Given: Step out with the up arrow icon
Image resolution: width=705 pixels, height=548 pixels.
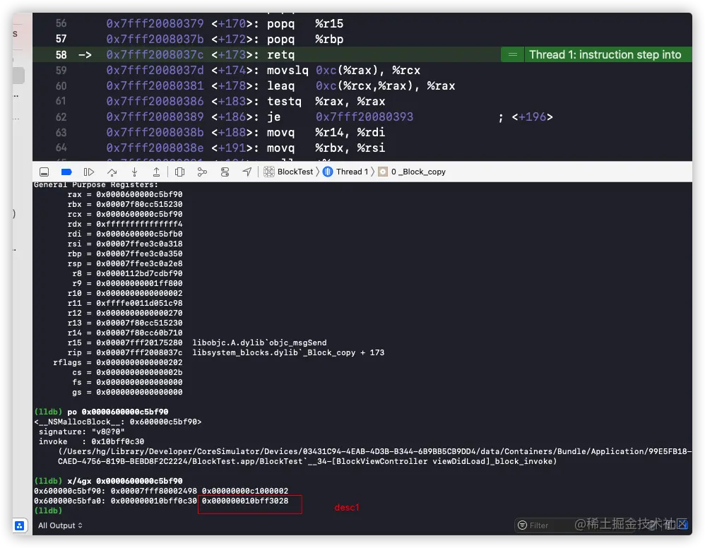Looking at the screenshot, I should (156, 172).
